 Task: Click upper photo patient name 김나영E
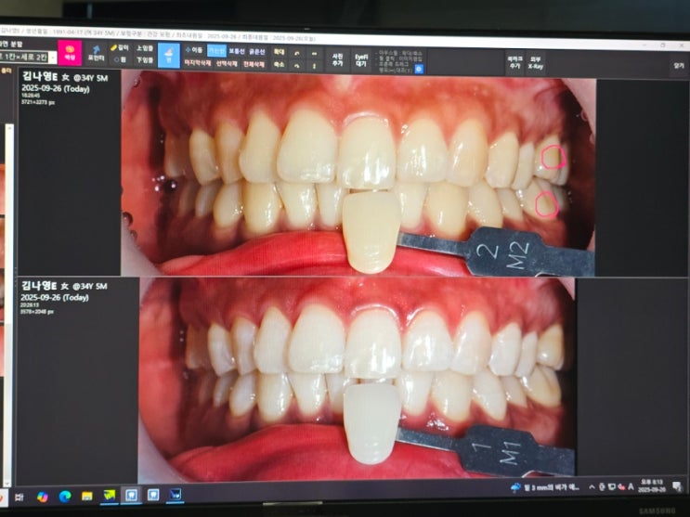39,77
